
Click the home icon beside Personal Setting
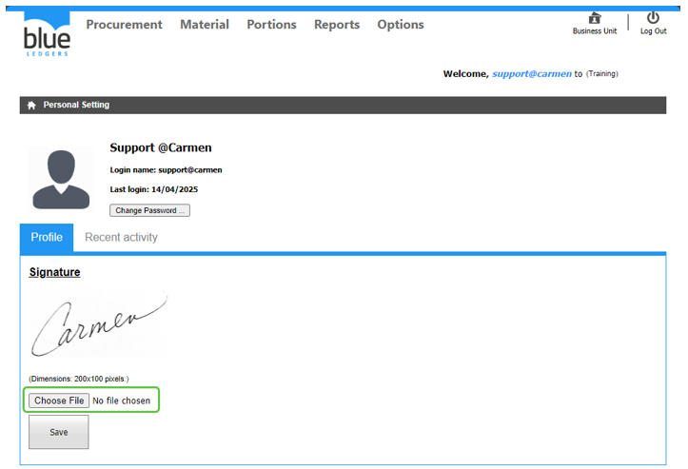pos(31,106)
